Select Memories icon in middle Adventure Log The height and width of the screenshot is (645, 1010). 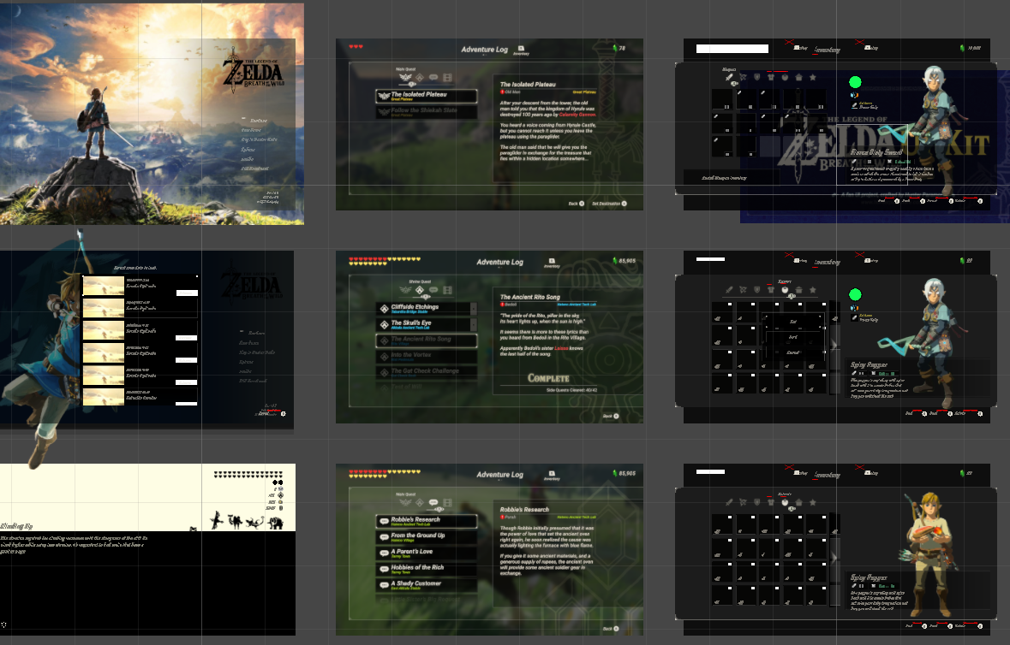(448, 290)
